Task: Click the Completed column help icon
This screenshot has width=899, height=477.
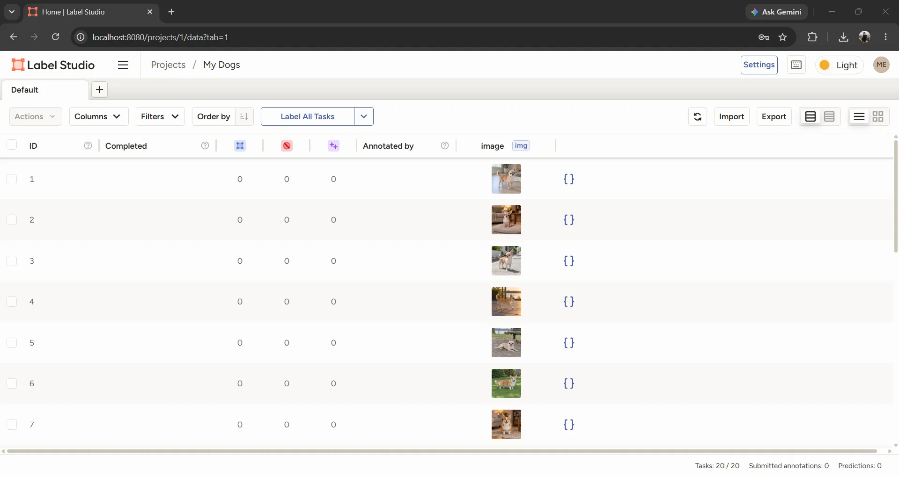Action: [205, 146]
